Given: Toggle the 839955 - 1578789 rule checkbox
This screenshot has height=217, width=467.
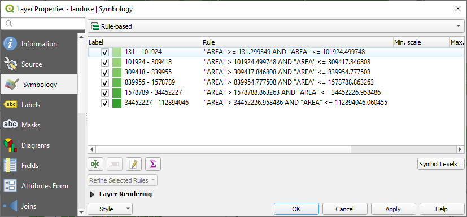Looking at the screenshot, I should (105, 83).
